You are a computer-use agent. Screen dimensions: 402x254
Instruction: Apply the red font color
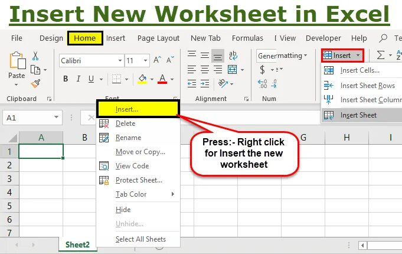pyautogui.click(x=162, y=79)
